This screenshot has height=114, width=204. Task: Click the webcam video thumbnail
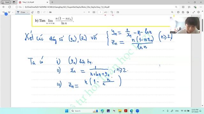point(185,25)
